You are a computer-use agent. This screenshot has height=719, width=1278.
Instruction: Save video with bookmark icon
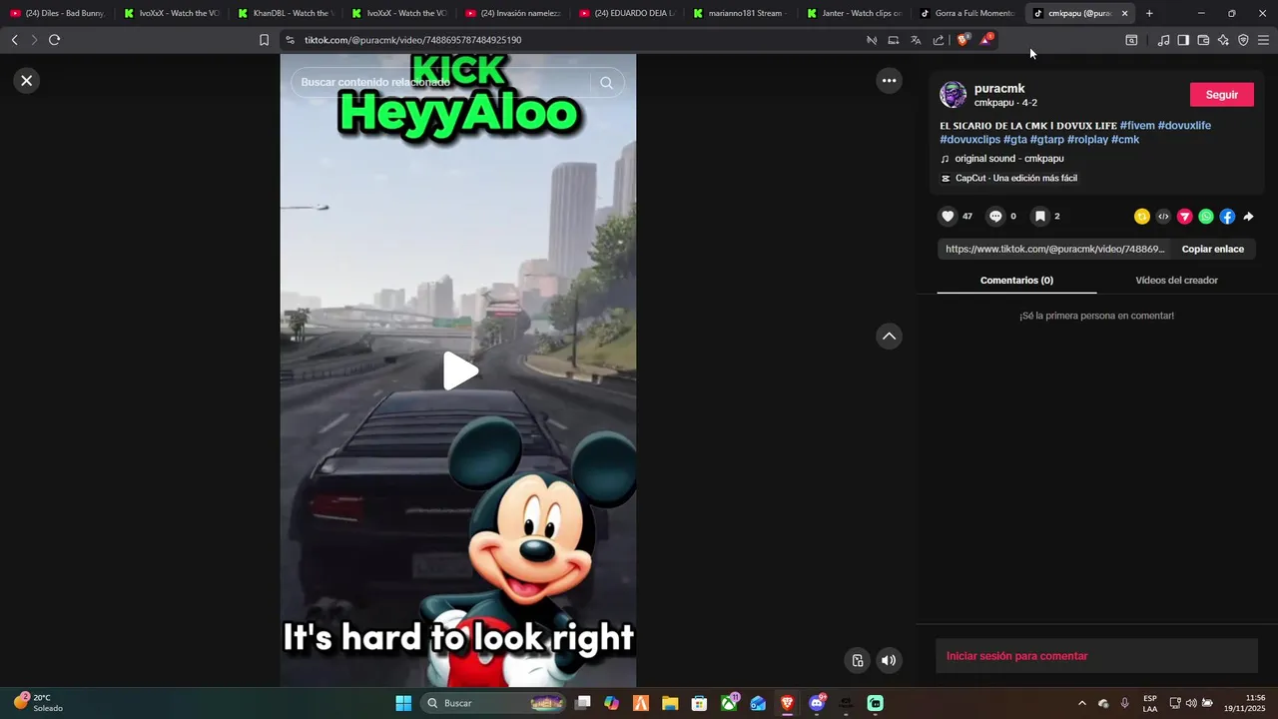1039,216
